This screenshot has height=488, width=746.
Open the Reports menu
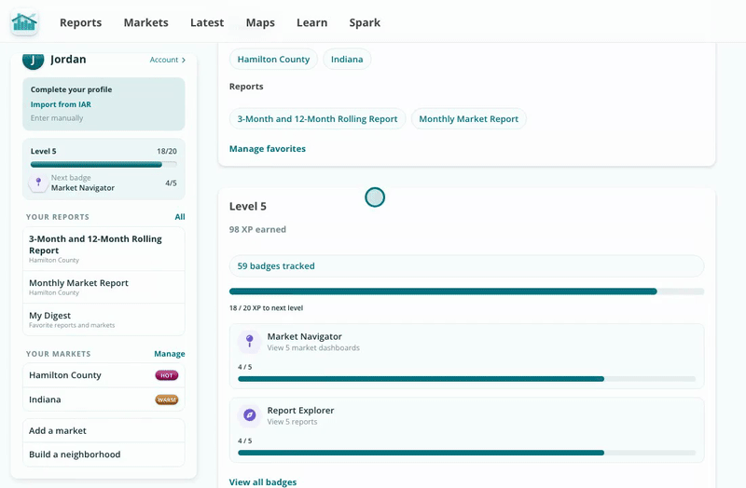coord(80,22)
